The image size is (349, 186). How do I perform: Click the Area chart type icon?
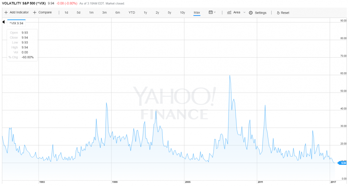(229, 12)
